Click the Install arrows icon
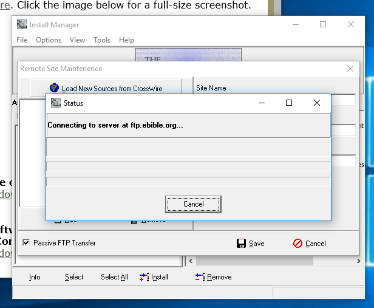 tap(144, 277)
